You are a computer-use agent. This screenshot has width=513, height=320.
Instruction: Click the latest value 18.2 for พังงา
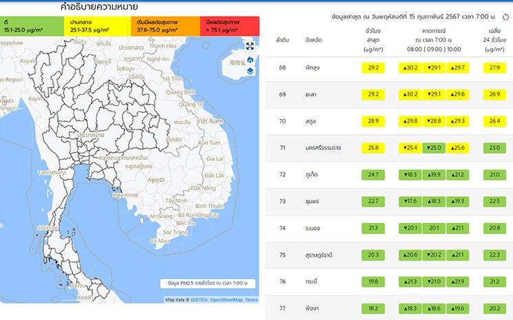(x=373, y=308)
